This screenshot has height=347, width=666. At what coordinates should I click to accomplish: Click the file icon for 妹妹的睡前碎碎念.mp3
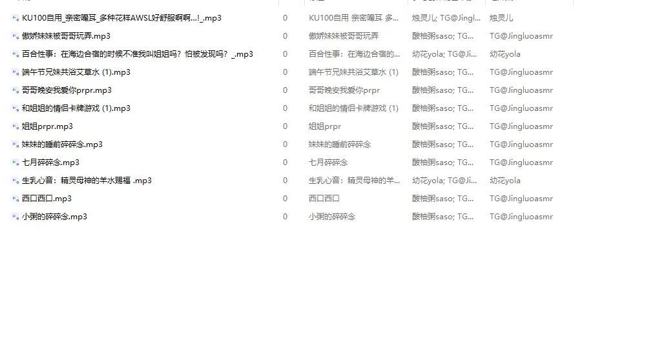[x=16, y=144]
